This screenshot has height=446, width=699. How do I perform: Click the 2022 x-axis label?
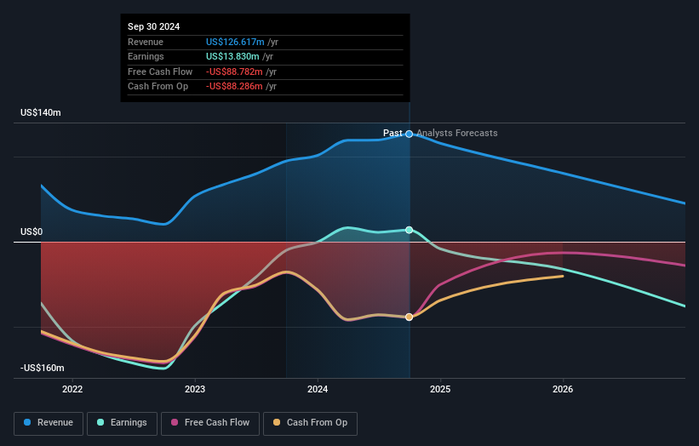(x=72, y=389)
